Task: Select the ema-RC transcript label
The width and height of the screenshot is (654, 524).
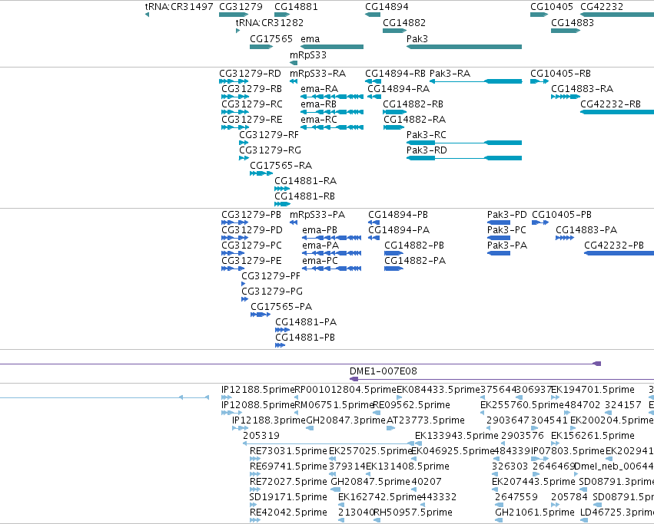Action: pyautogui.click(x=319, y=120)
